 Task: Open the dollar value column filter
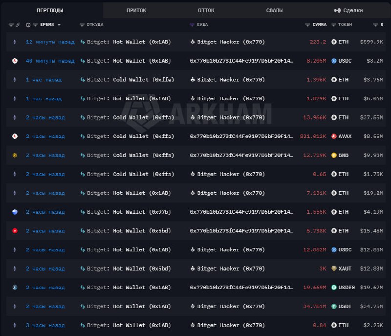coord(375,24)
